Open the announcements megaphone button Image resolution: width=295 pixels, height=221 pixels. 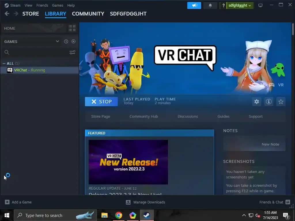coord(194,5)
